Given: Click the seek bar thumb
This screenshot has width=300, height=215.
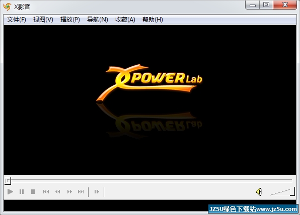Looking at the screenshot, I should coord(8,181).
